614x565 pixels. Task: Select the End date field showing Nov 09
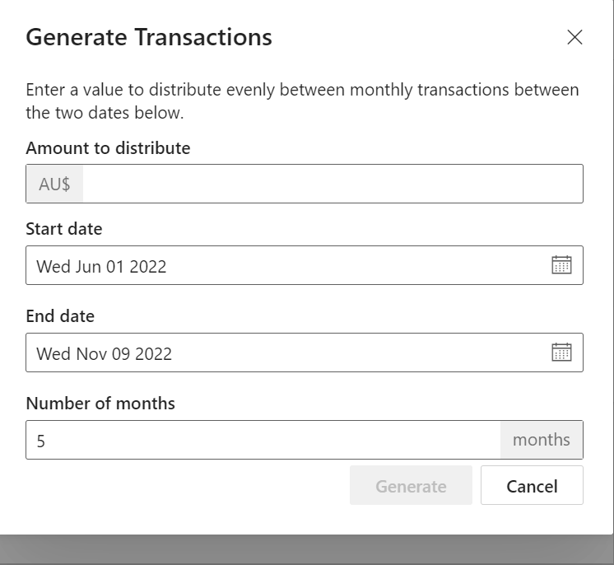(305, 353)
